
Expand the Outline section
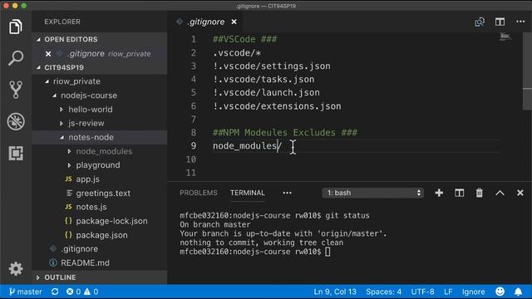37,277
